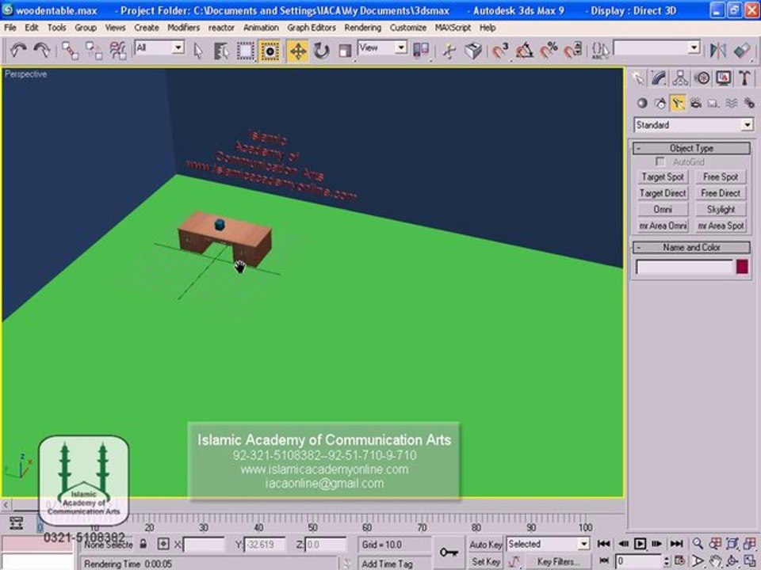Select the Space Warps create category
Screen dimensions: 761x570
click(x=732, y=103)
